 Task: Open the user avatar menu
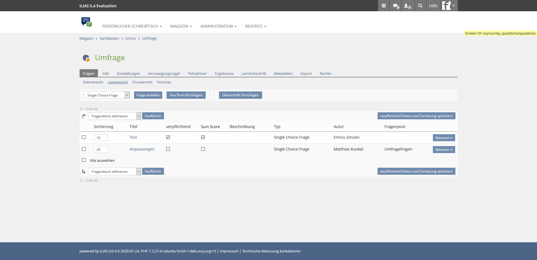coord(449,6)
